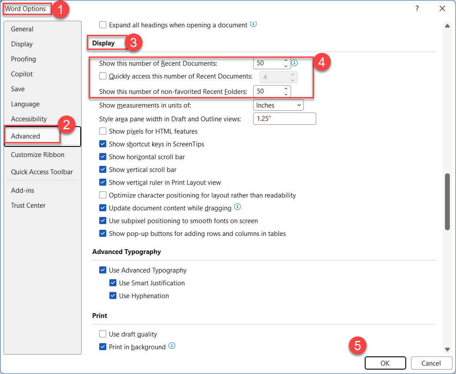The height and width of the screenshot is (374, 456).
Task: Check Show pixels for HTML features
Action: click(x=103, y=131)
